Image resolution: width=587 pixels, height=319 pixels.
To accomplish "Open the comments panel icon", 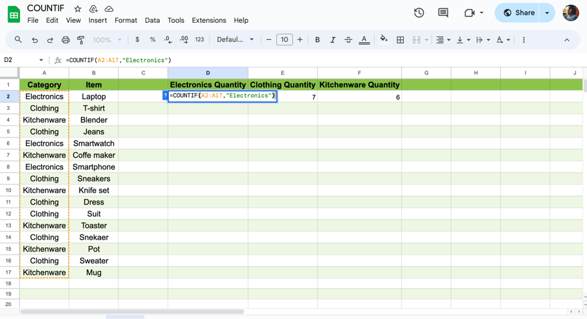I will coord(443,13).
